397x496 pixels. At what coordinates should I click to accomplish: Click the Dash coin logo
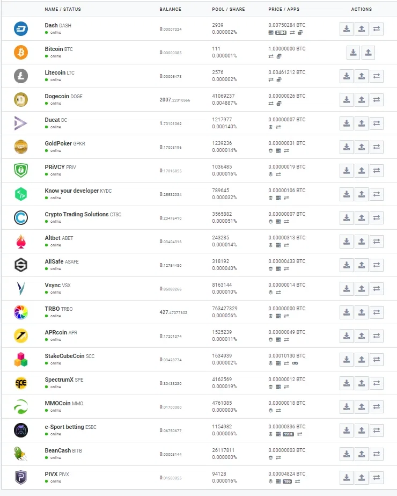21,29
